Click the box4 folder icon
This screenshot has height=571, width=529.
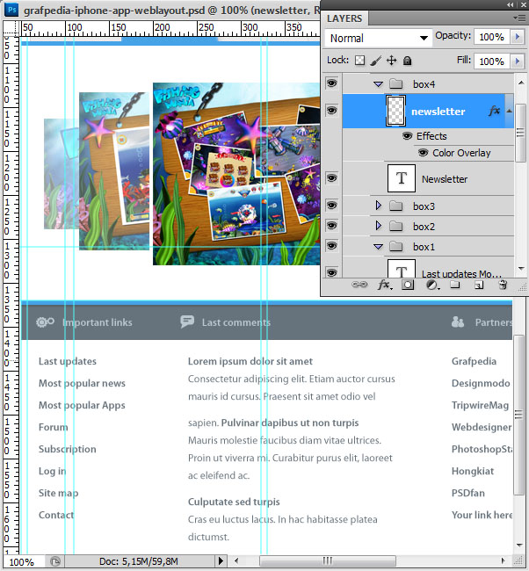395,84
